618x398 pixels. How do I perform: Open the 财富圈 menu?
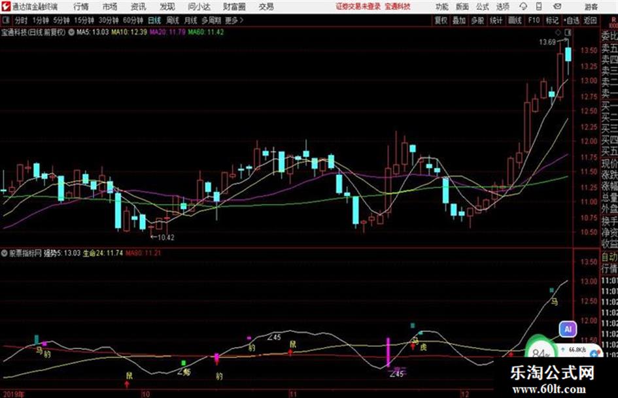click(x=235, y=7)
